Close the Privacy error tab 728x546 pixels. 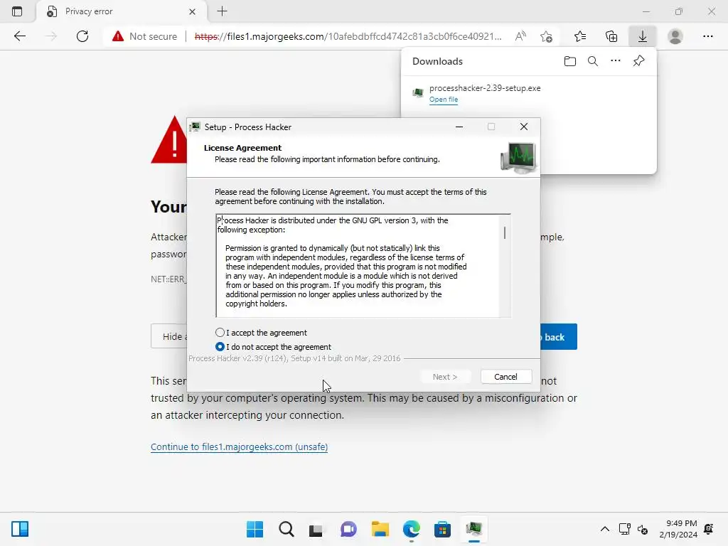[x=192, y=11]
